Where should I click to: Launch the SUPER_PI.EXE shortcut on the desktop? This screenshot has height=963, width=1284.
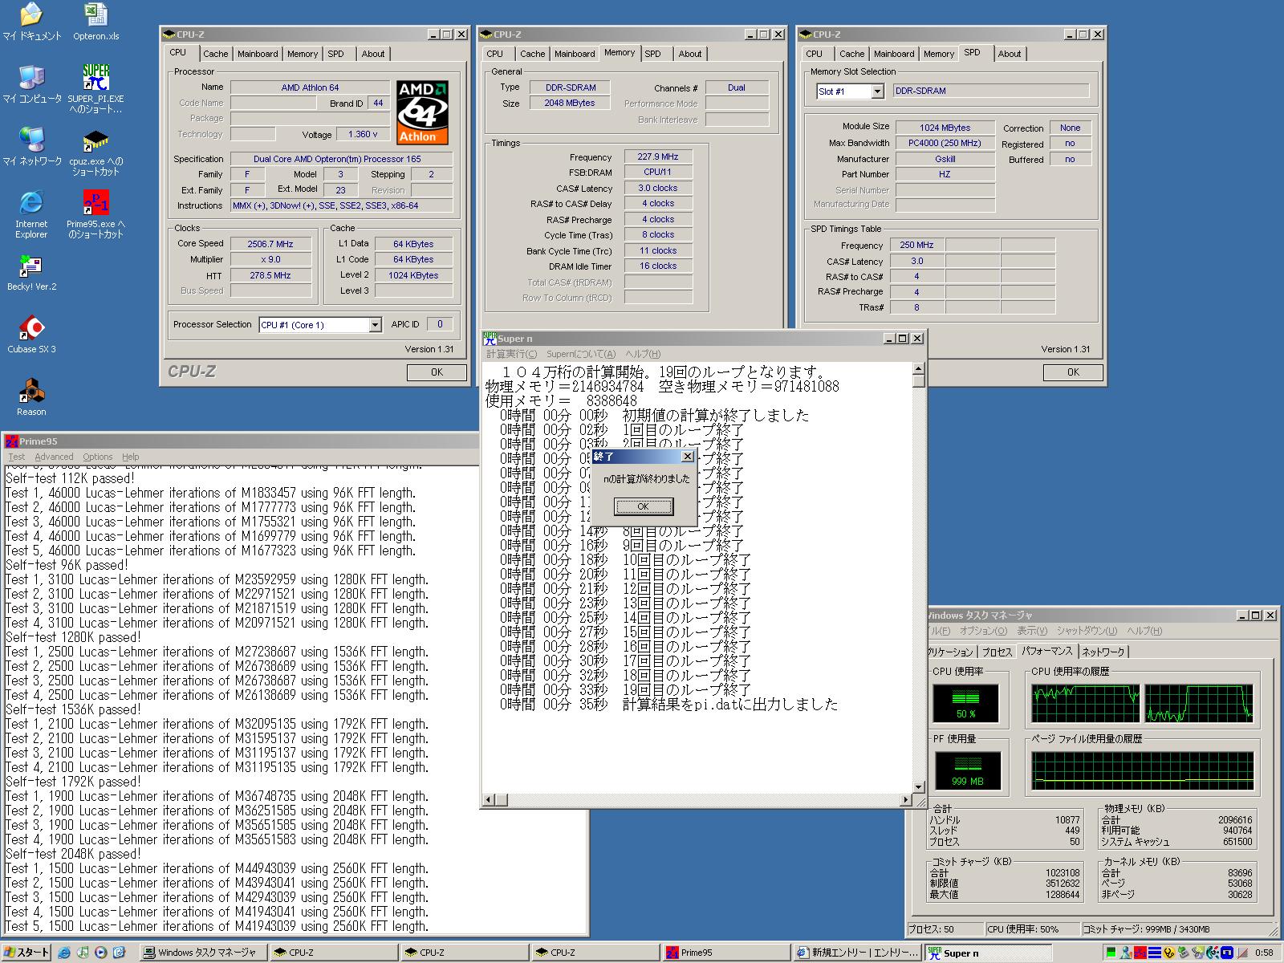tap(95, 88)
